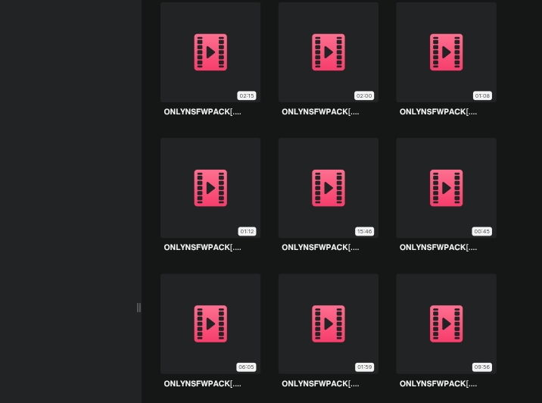This screenshot has width=542, height=403.
Task: Click the sidebar resize grip handle
Action: pos(139,308)
